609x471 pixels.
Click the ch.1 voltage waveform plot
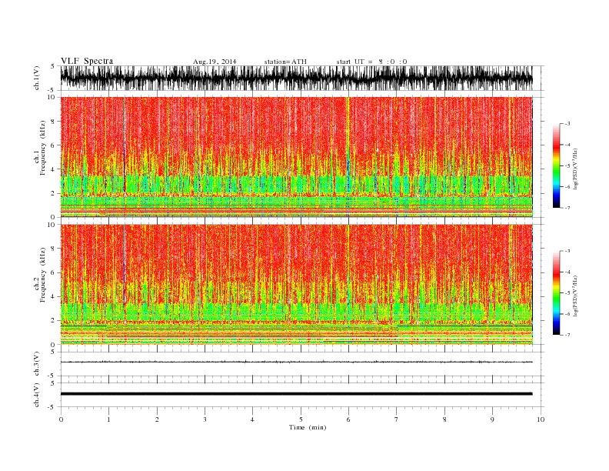point(296,78)
